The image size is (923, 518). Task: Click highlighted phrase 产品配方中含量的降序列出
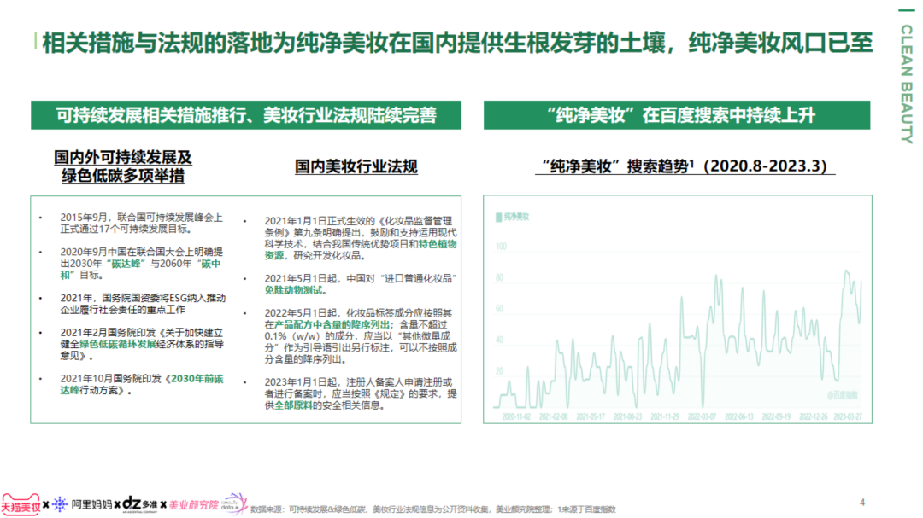click(332, 324)
